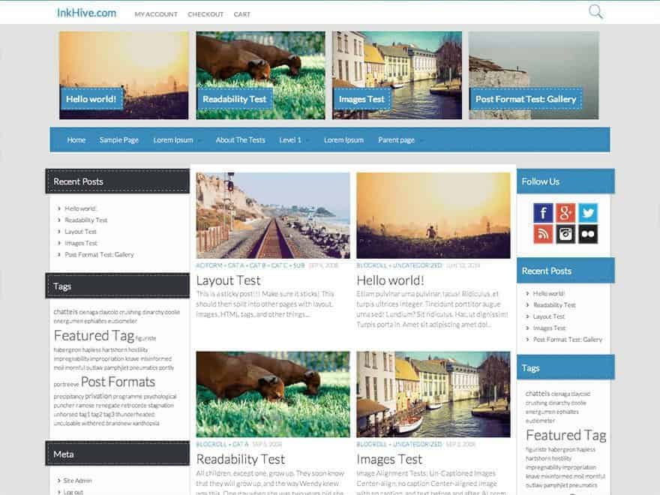Open the Flickr icon in Follow Us

588,234
